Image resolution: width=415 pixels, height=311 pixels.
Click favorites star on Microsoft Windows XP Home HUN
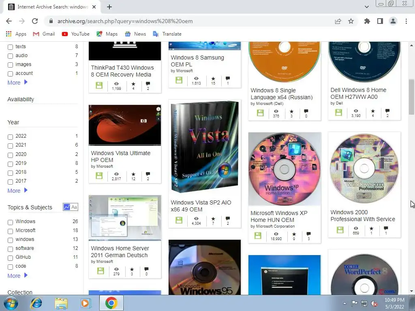coord(294,234)
